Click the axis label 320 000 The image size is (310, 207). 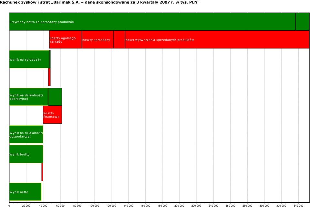pyautogui.click(x=281, y=206)
